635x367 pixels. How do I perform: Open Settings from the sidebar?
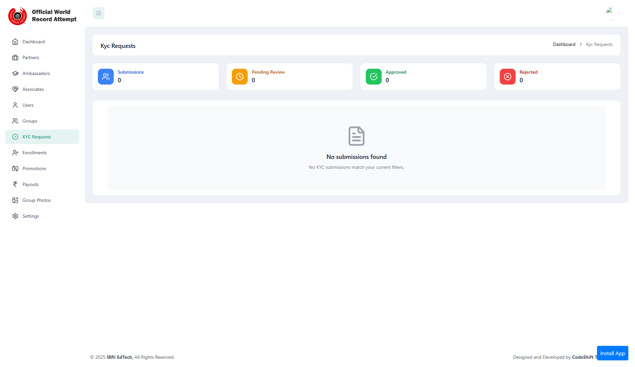[x=42, y=216]
